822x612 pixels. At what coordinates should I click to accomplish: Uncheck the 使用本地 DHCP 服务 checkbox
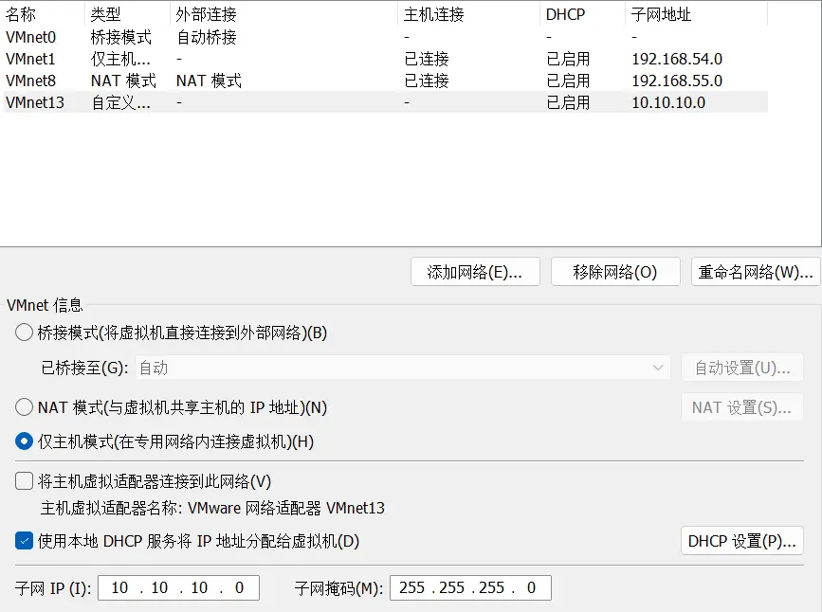pyautogui.click(x=25, y=541)
